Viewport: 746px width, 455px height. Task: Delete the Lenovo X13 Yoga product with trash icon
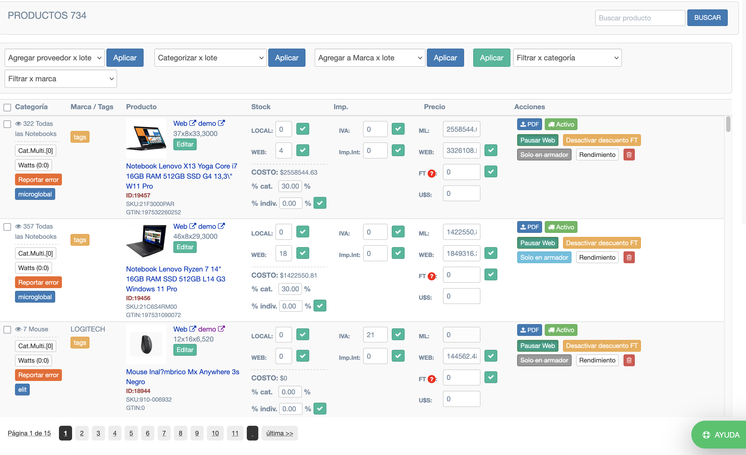629,155
